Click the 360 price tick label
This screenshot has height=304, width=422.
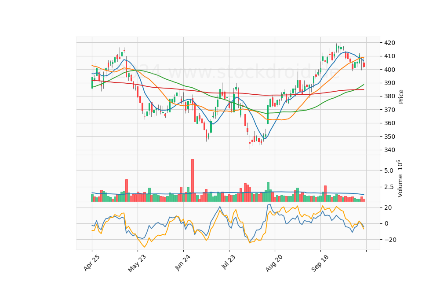point(390,123)
